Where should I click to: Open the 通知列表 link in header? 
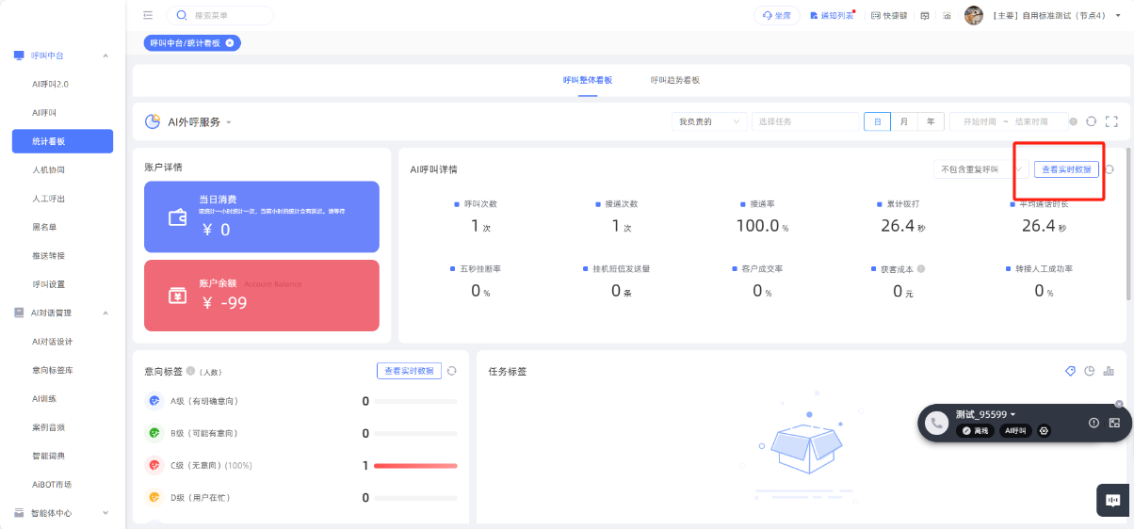(832, 16)
